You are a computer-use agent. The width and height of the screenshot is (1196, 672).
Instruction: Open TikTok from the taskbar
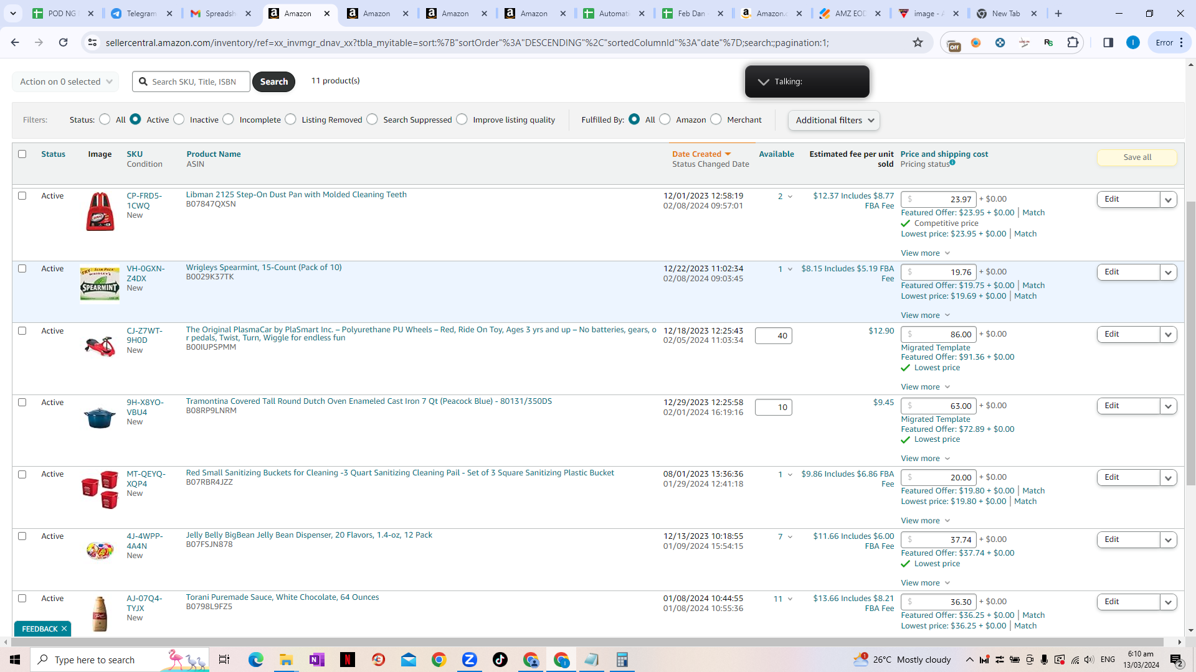tap(500, 660)
